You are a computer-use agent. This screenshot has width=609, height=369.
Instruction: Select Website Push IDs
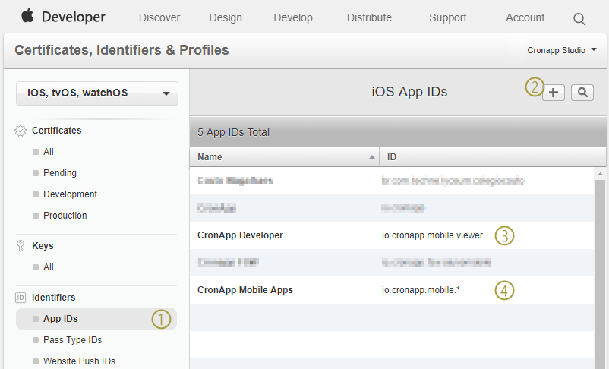[79, 361]
